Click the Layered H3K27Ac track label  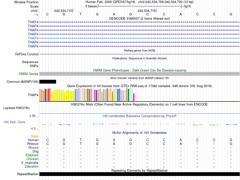[x=16, y=108]
